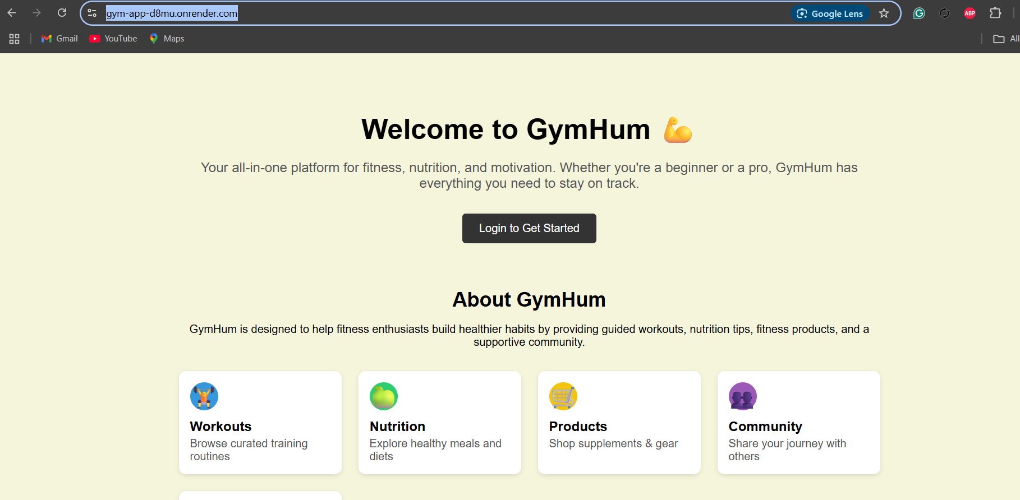Select the Workouts card title
The width and height of the screenshot is (1020, 500).
pos(220,427)
